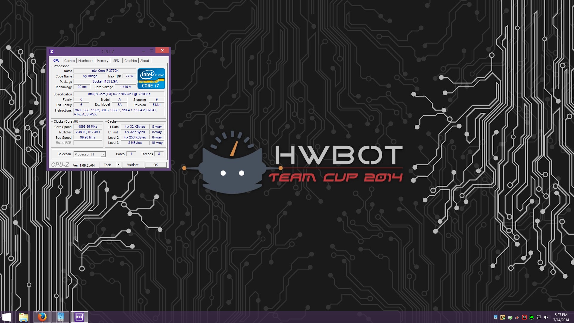This screenshot has width=574, height=323.
Task: Click the Code Name value 'Ivy Bridge'
Action: 90,76
